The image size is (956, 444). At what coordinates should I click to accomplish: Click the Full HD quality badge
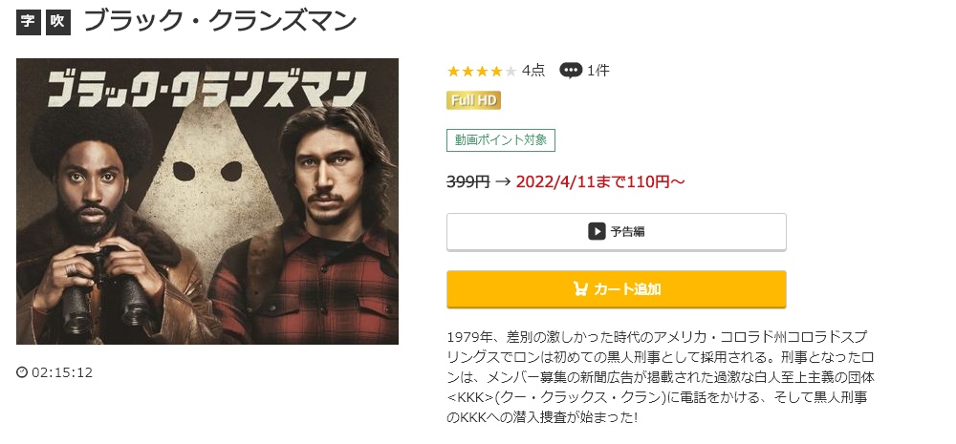click(x=473, y=100)
